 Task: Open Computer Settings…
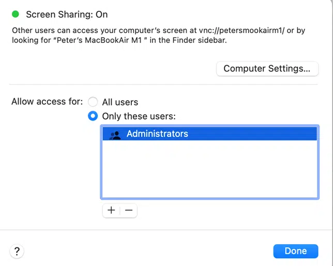[x=267, y=69]
